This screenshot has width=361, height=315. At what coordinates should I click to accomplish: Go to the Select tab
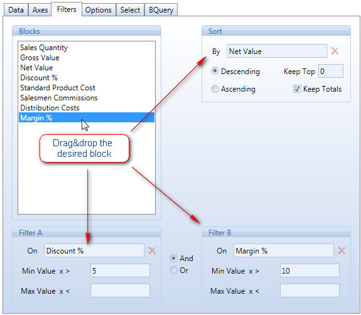[130, 10]
